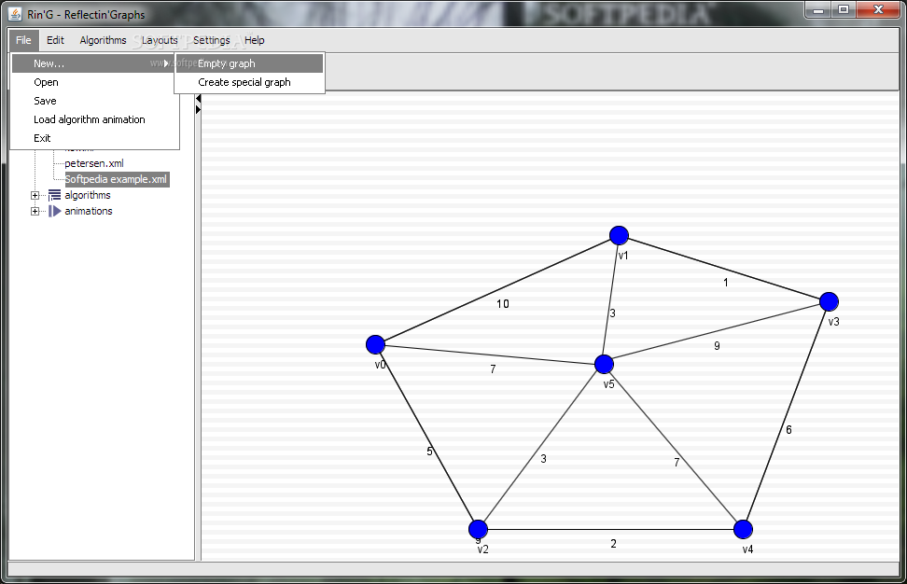Click weight 3 on v2-v5 edge
Image resolution: width=907 pixels, height=584 pixels.
(x=543, y=459)
